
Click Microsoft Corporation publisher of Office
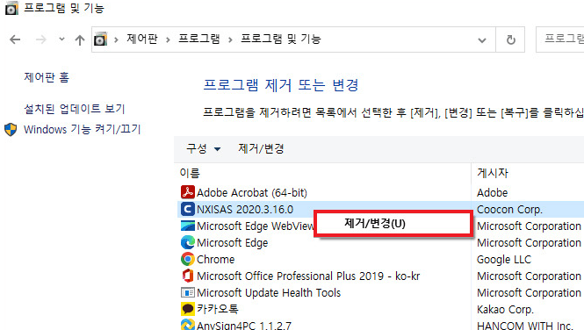(529, 276)
